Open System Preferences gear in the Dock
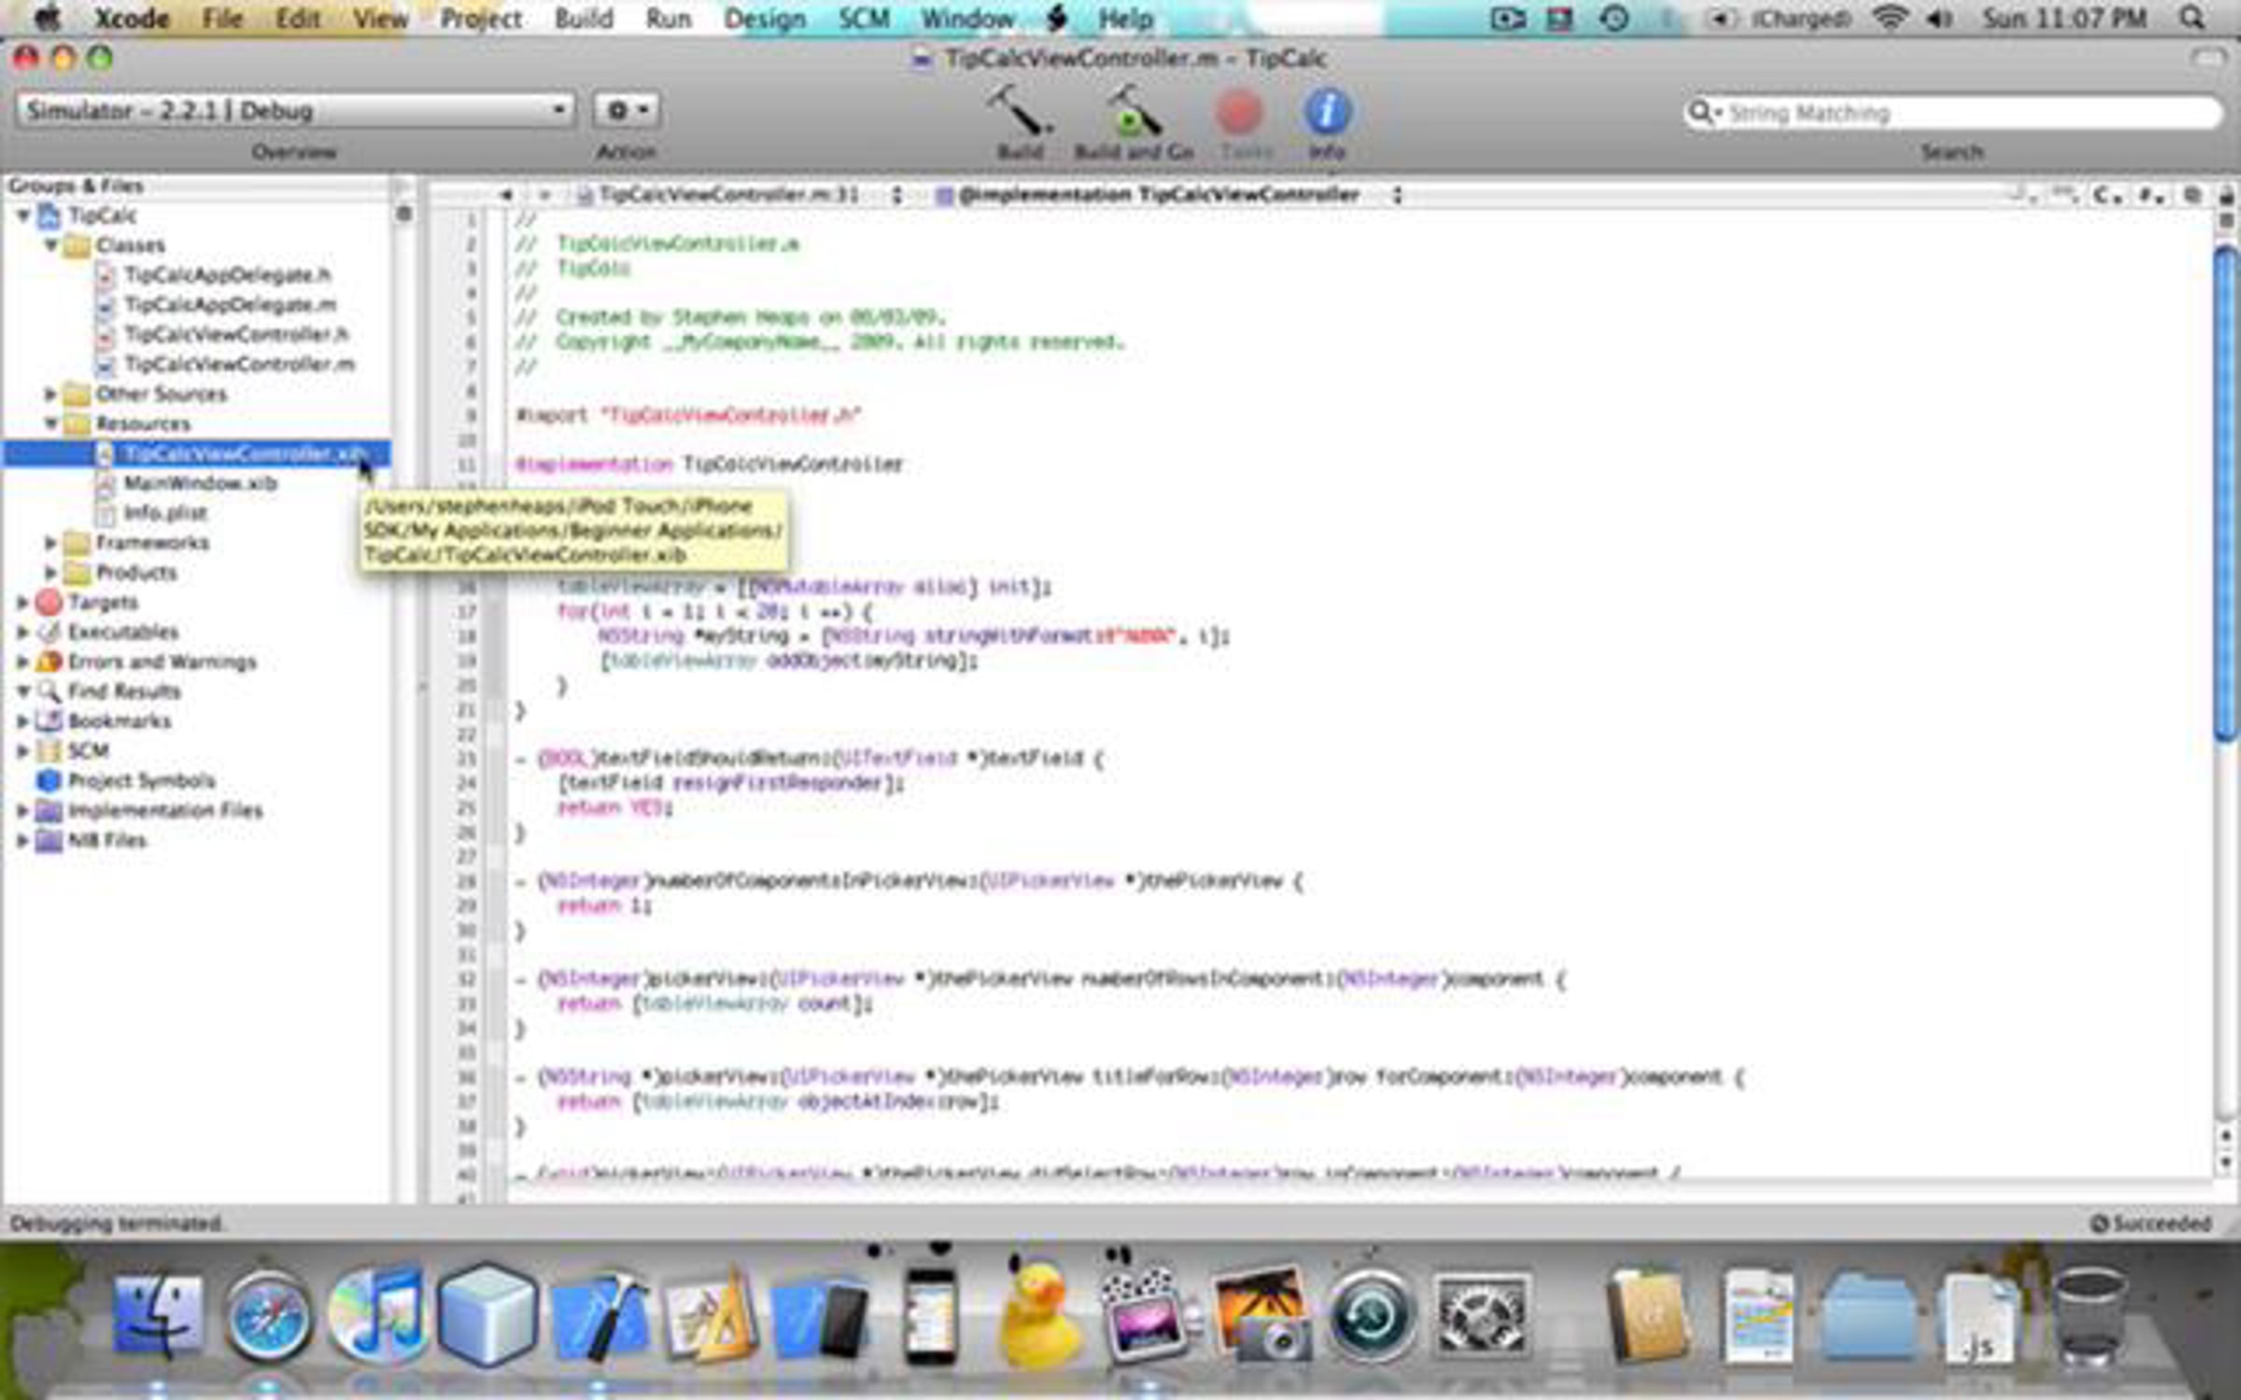 point(1481,1316)
